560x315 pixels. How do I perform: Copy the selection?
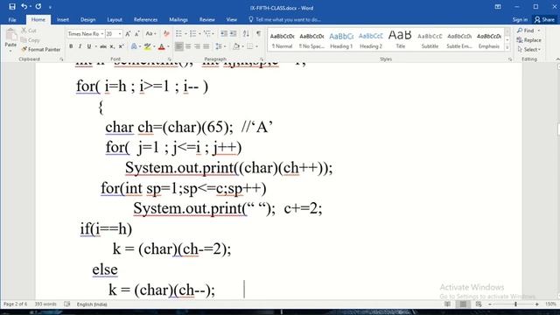(x=30, y=40)
